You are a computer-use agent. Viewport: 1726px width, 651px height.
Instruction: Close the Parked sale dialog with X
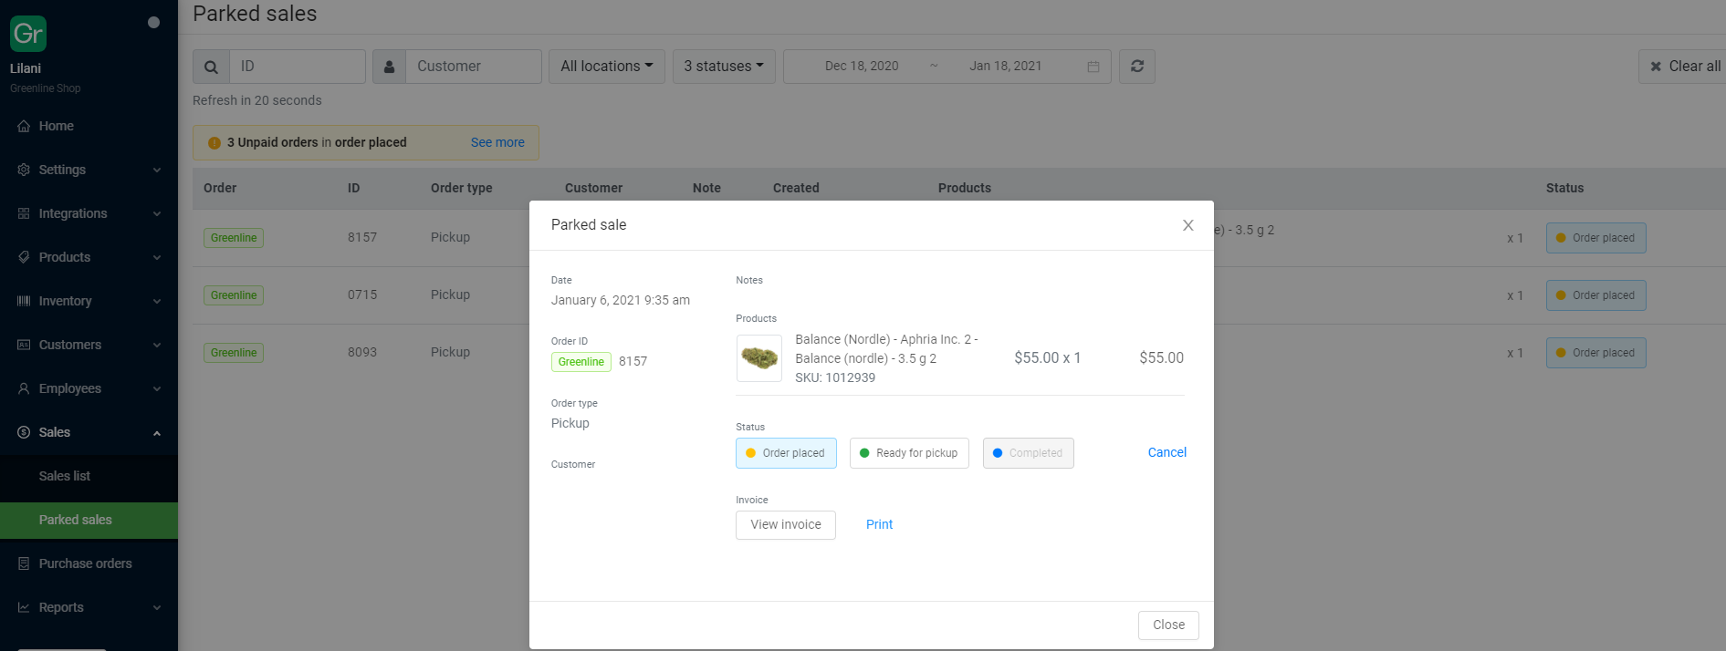click(1187, 225)
